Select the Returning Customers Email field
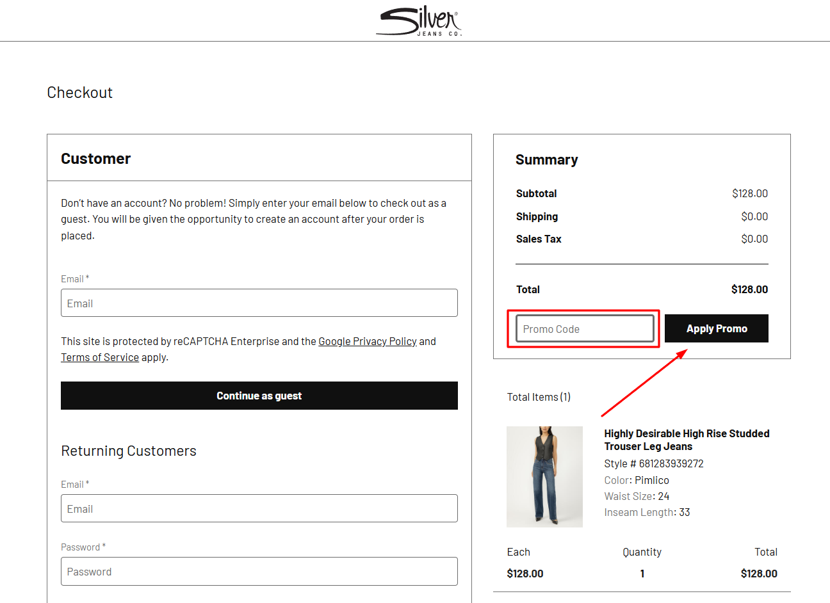The image size is (830, 603). point(259,508)
